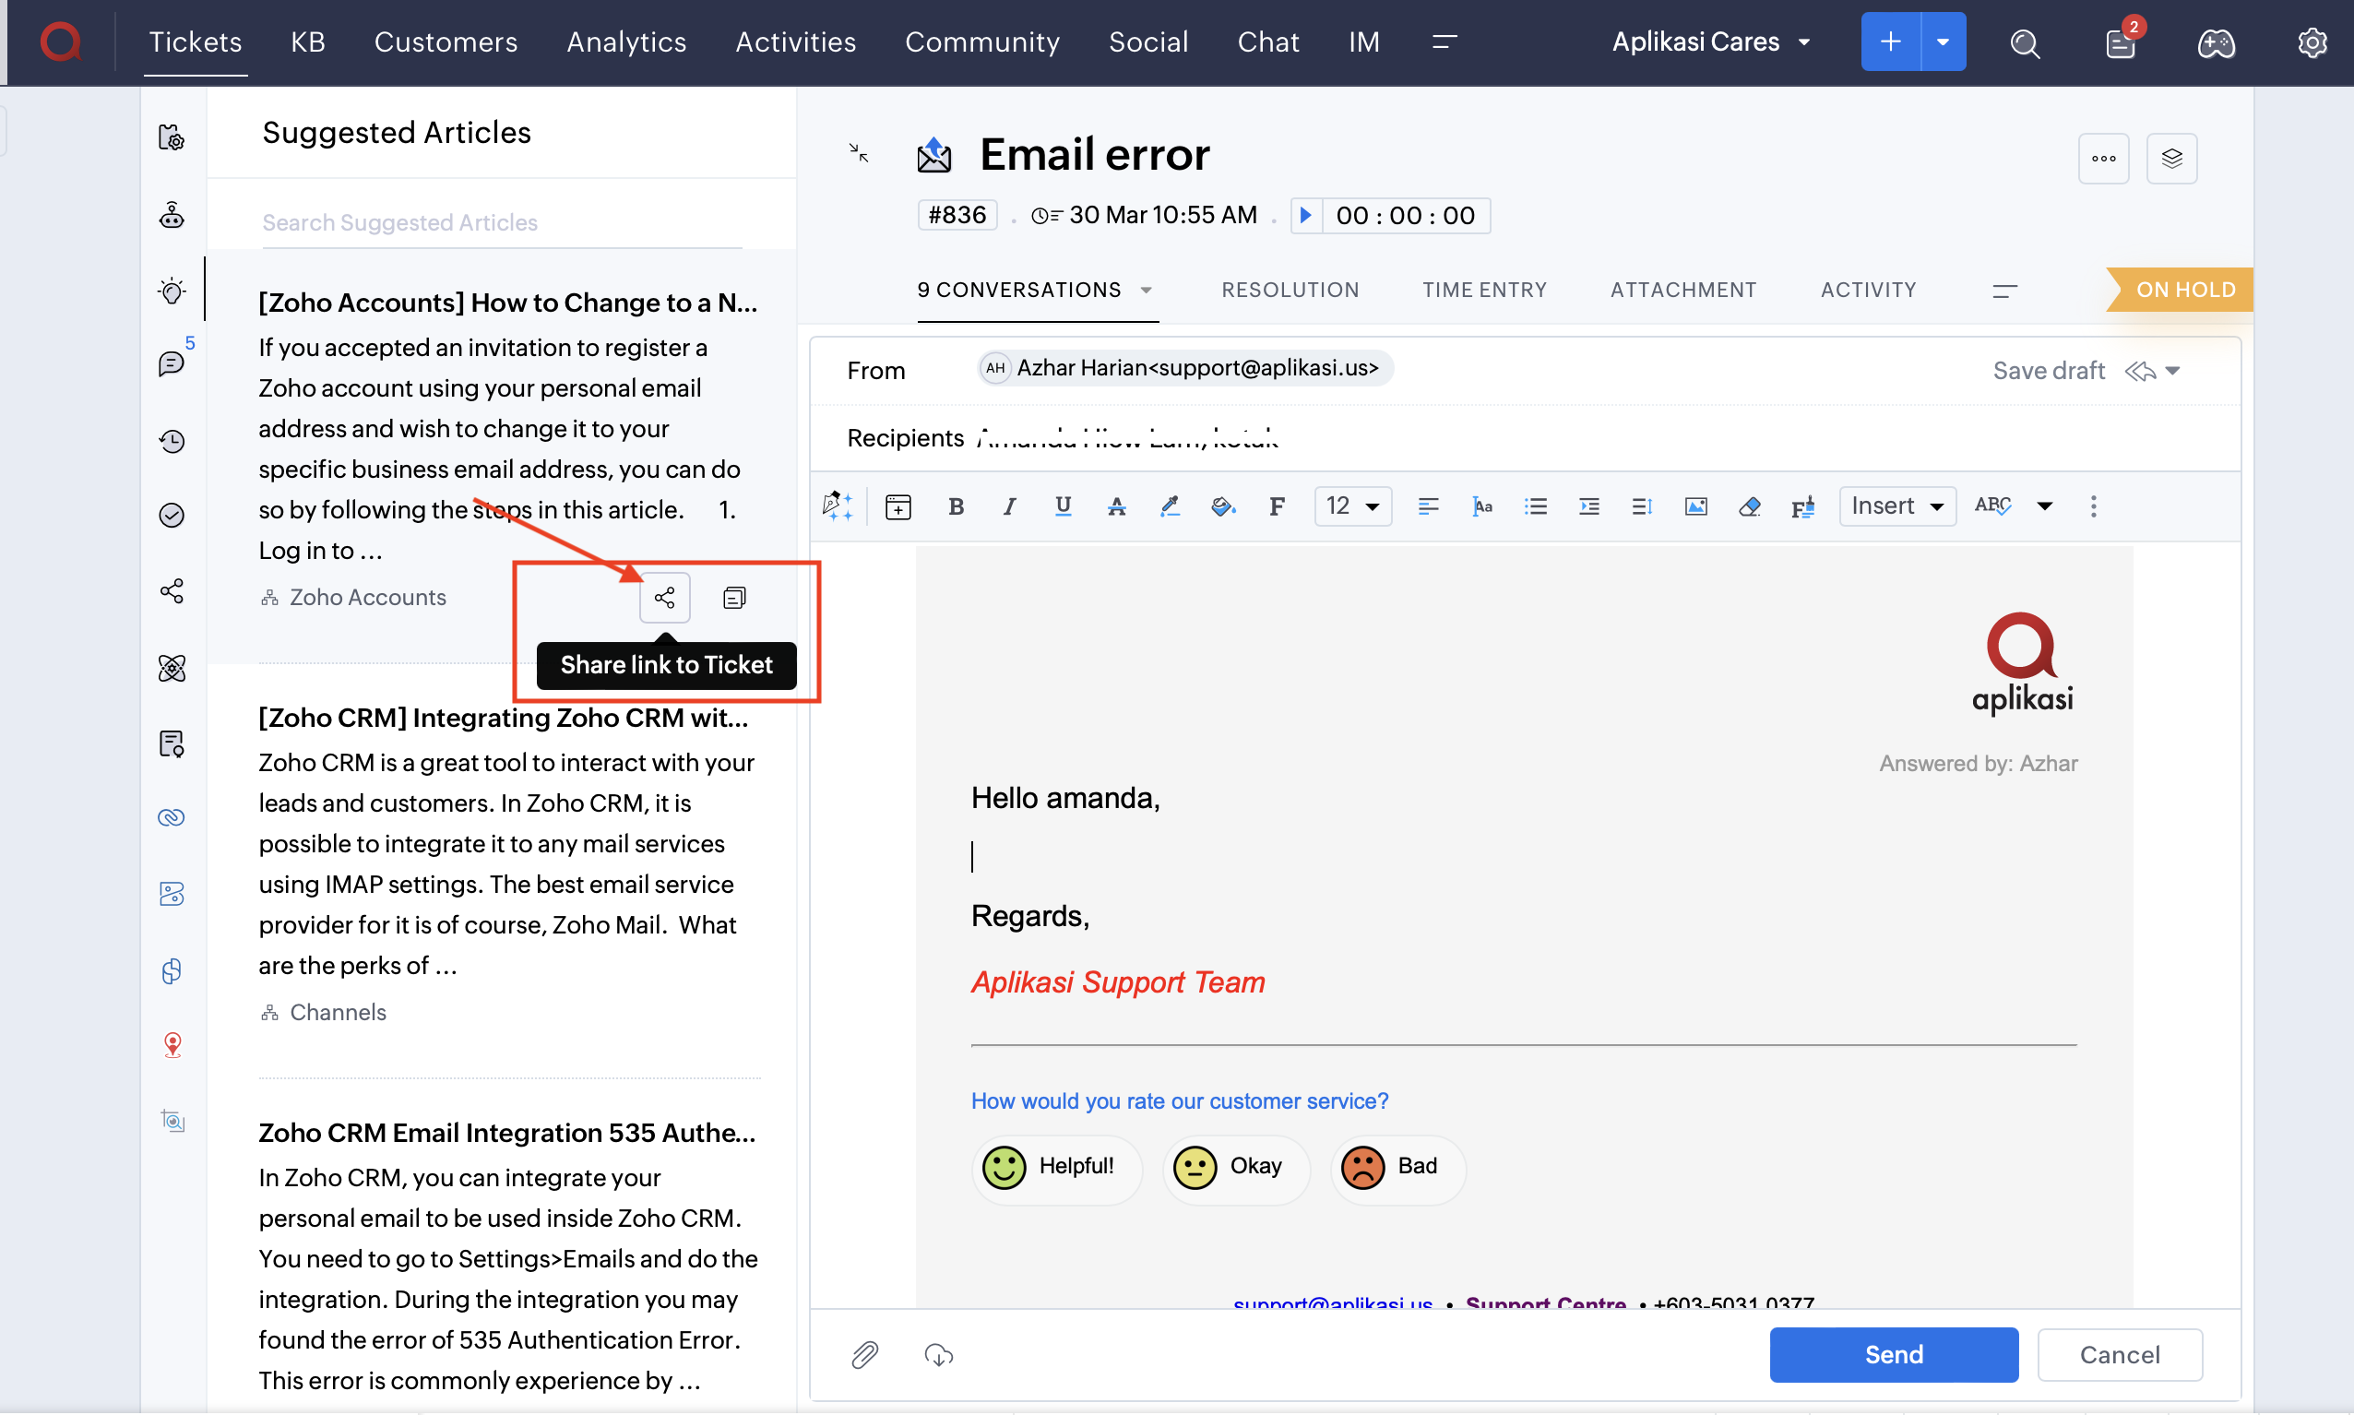Image resolution: width=2354 pixels, height=1415 pixels.
Task: Click the increase indent icon
Action: coord(1588,506)
